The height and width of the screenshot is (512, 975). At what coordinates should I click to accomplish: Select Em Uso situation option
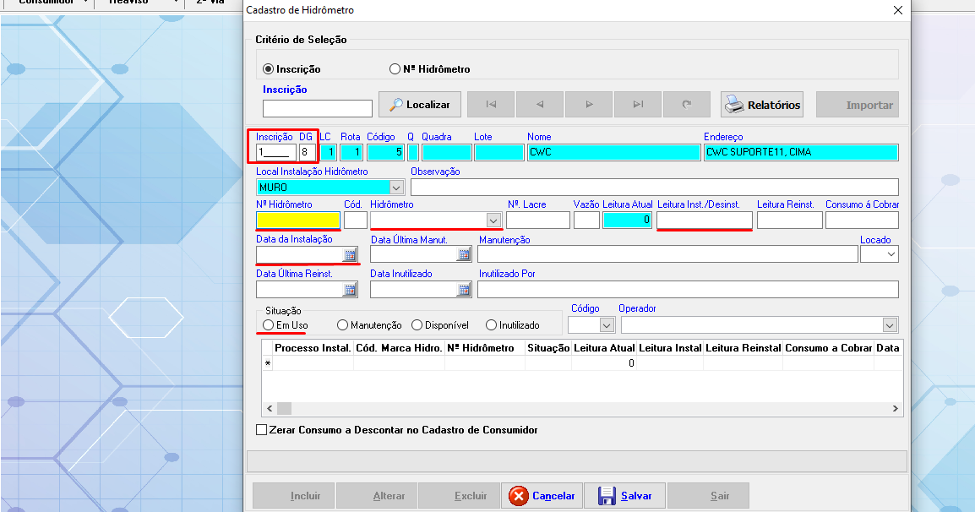pos(269,324)
